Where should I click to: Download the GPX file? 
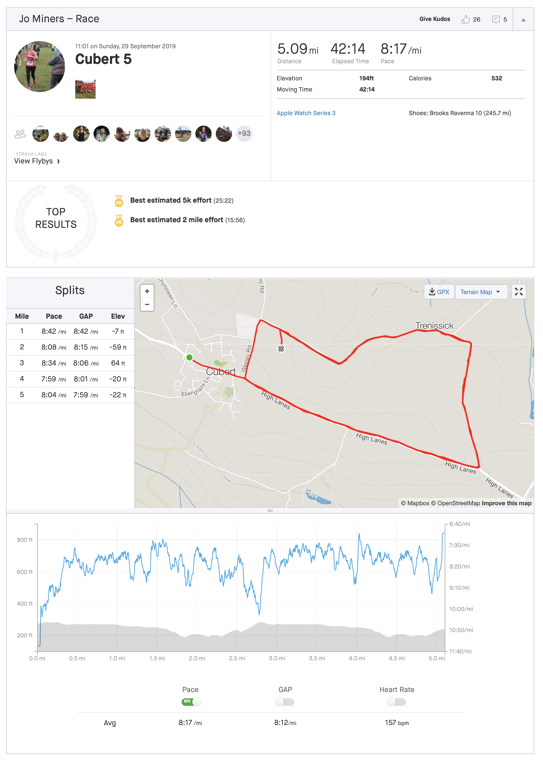[x=439, y=292]
